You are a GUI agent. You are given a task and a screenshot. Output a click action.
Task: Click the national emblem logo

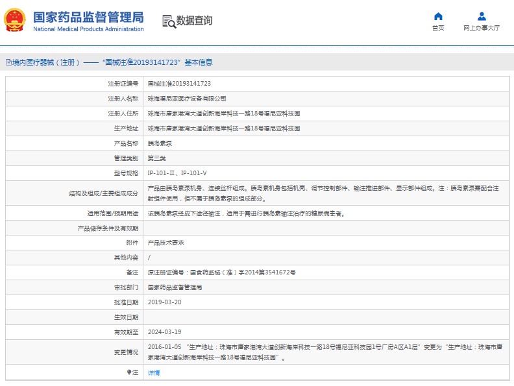click(x=14, y=20)
